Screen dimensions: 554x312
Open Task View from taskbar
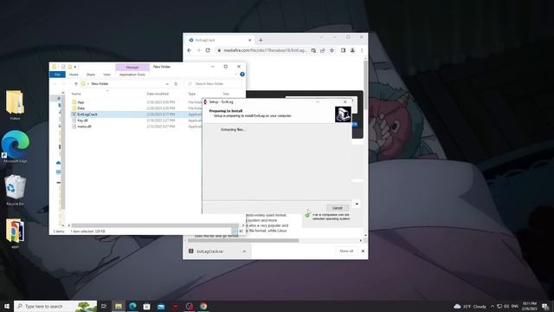tap(104, 306)
